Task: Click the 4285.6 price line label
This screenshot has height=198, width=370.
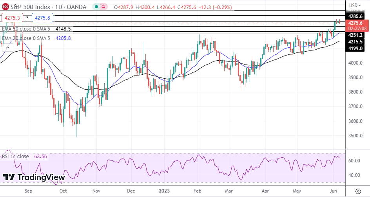Action: (355, 16)
